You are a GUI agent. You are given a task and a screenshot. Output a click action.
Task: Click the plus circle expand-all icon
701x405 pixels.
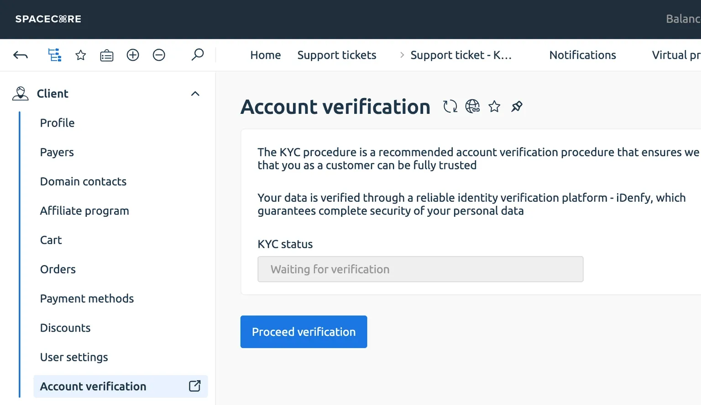pos(133,55)
